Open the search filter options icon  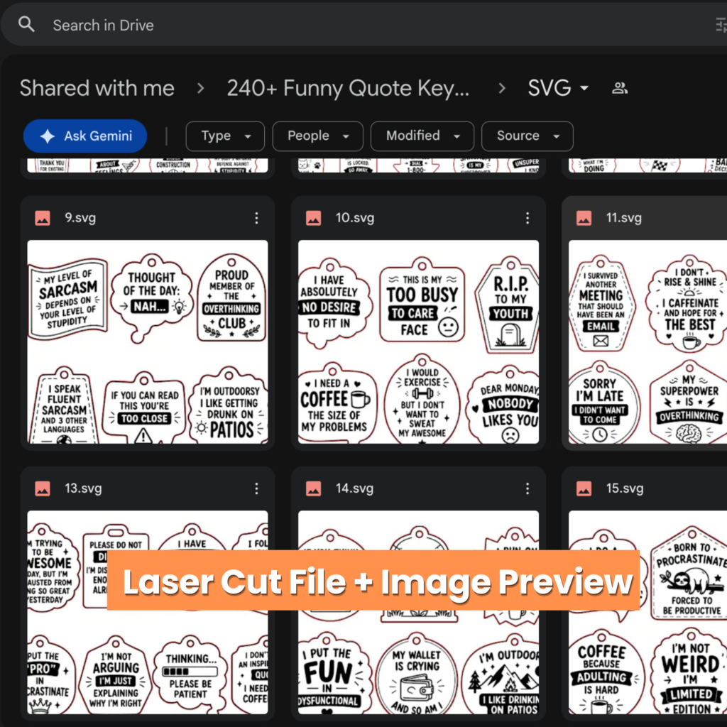point(721,25)
